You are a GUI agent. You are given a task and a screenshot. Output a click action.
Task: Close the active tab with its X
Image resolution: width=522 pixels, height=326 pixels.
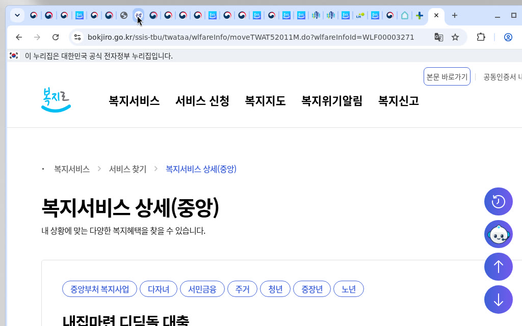[x=436, y=15]
